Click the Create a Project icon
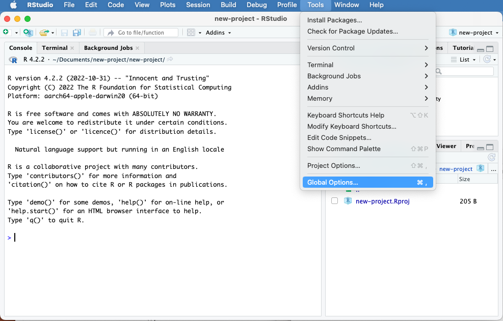 28,33
